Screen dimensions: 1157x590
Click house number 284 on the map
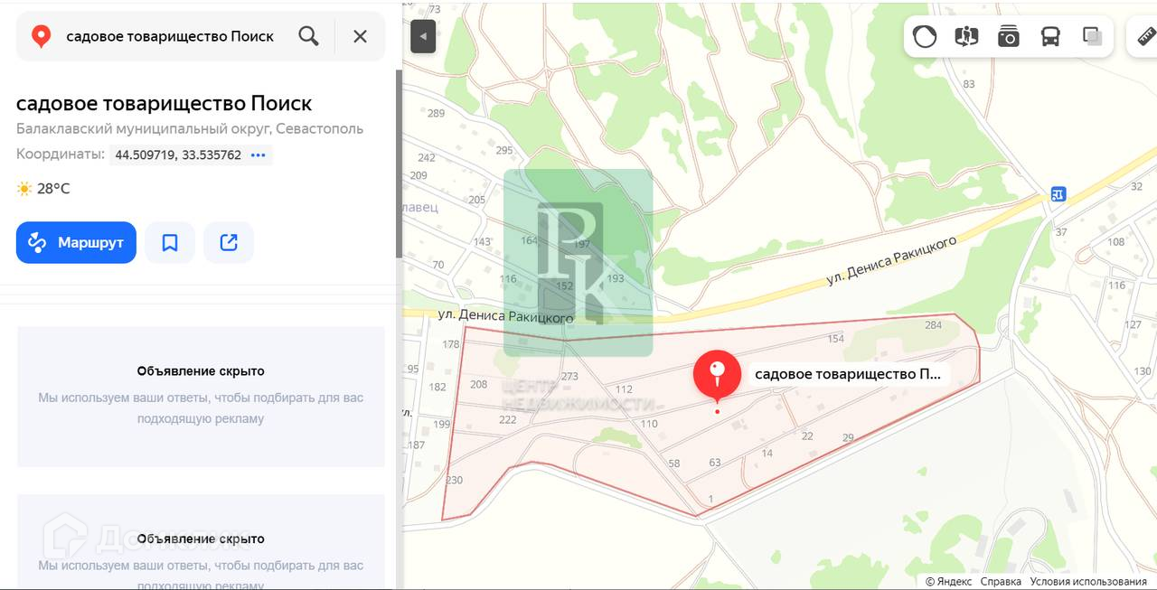934,325
